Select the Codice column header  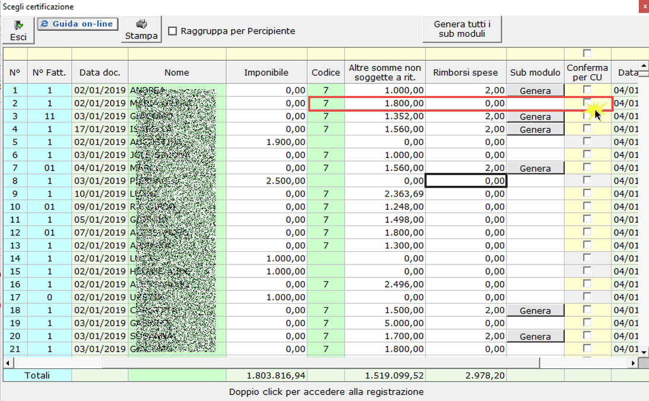pos(326,72)
